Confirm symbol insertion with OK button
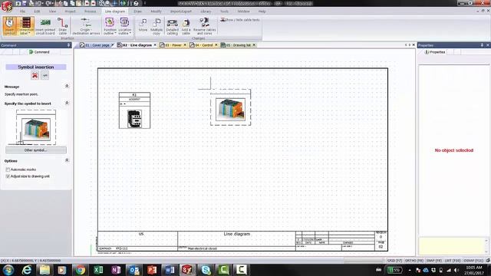491x276 pixels. pyautogui.click(x=45, y=75)
